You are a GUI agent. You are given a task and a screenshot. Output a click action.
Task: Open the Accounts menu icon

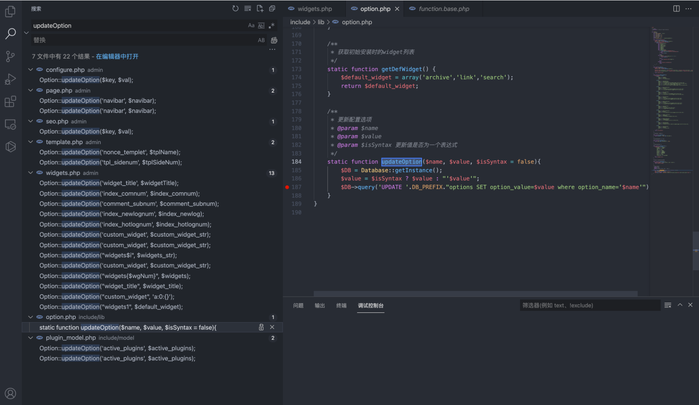pos(10,394)
